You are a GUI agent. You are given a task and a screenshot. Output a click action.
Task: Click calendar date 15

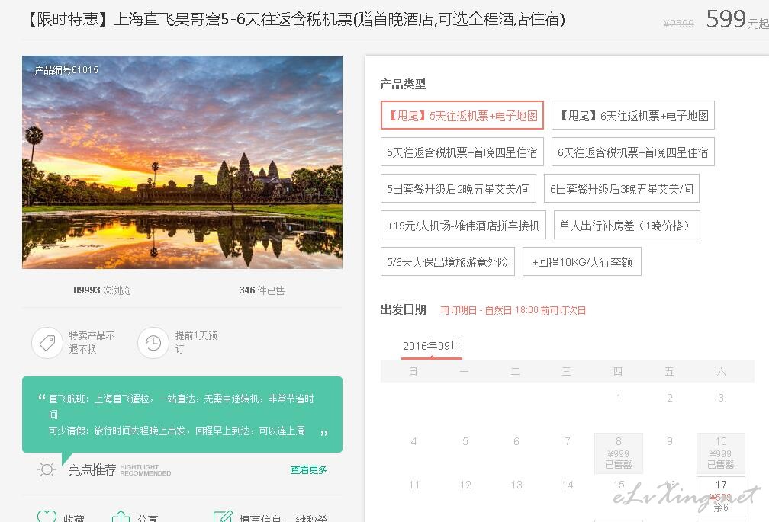click(x=619, y=485)
